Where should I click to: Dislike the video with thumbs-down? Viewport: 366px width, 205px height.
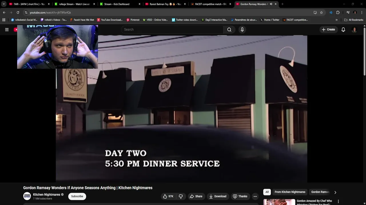click(x=181, y=196)
